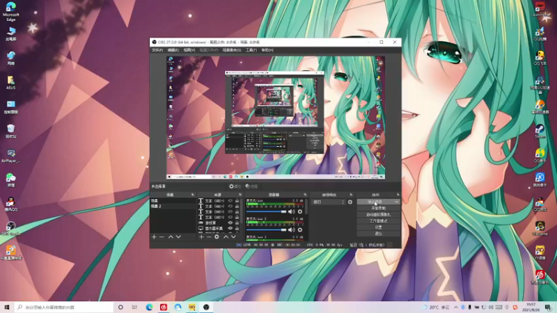Mute the 麦克风/Aux channel
The height and width of the screenshot is (313, 557).
[291, 211]
